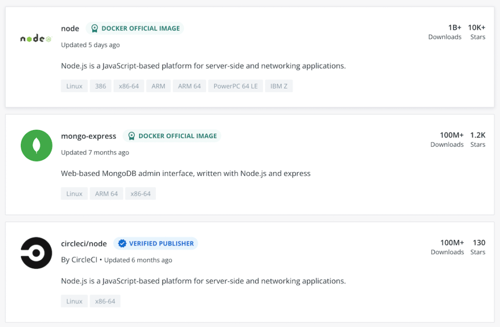This screenshot has width=500, height=327.
Task: Click the 100M+ Downloads stat for mongo-express
Action: tap(447, 139)
